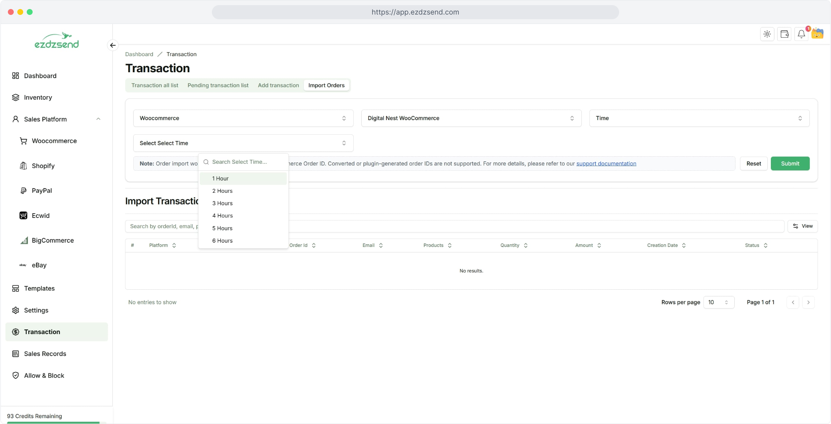Image resolution: width=831 pixels, height=424 pixels.
Task: Go to BigCommerce platform page
Action: 53,240
